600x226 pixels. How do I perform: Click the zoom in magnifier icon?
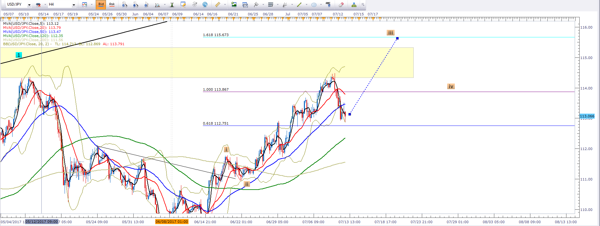(125, 5)
